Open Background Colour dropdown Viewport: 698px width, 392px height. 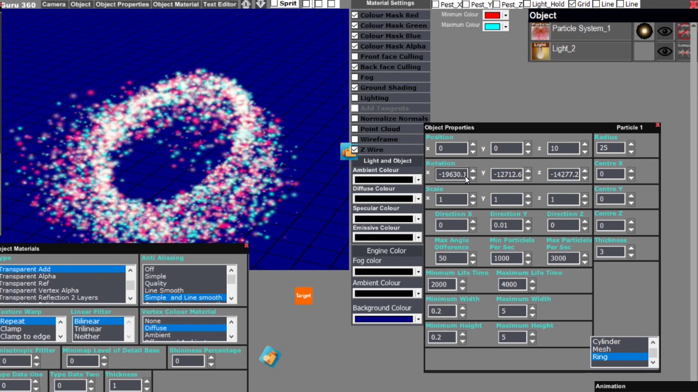418,319
